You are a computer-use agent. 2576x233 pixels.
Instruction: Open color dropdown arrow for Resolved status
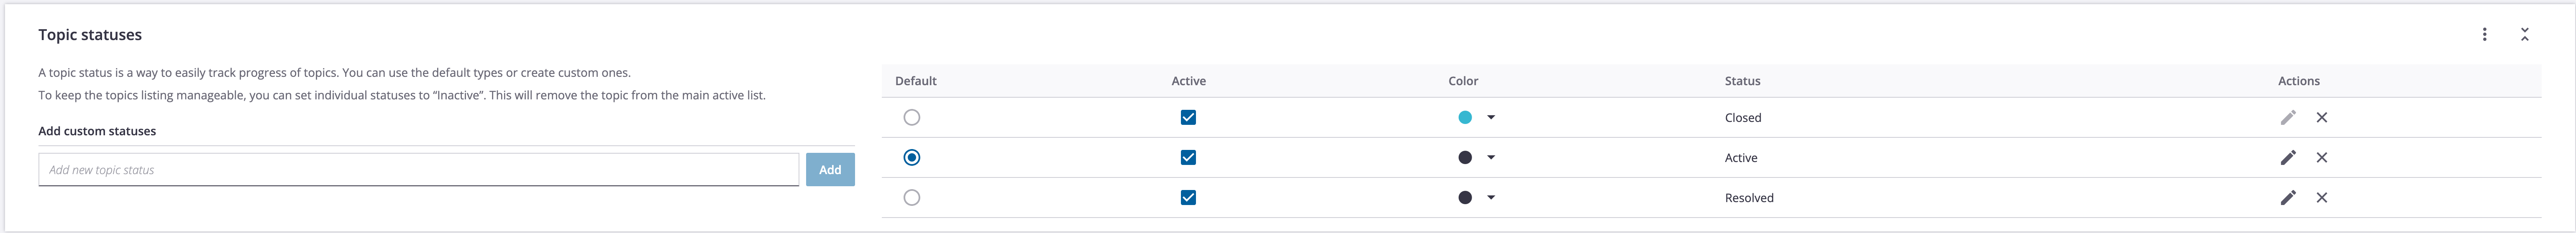tap(1490, 197)
